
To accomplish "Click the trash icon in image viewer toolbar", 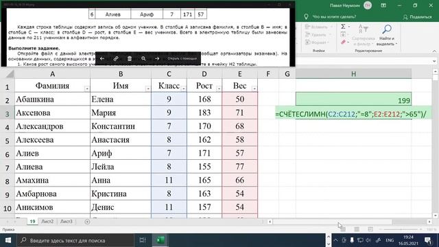I will click(x=130, y=58).
